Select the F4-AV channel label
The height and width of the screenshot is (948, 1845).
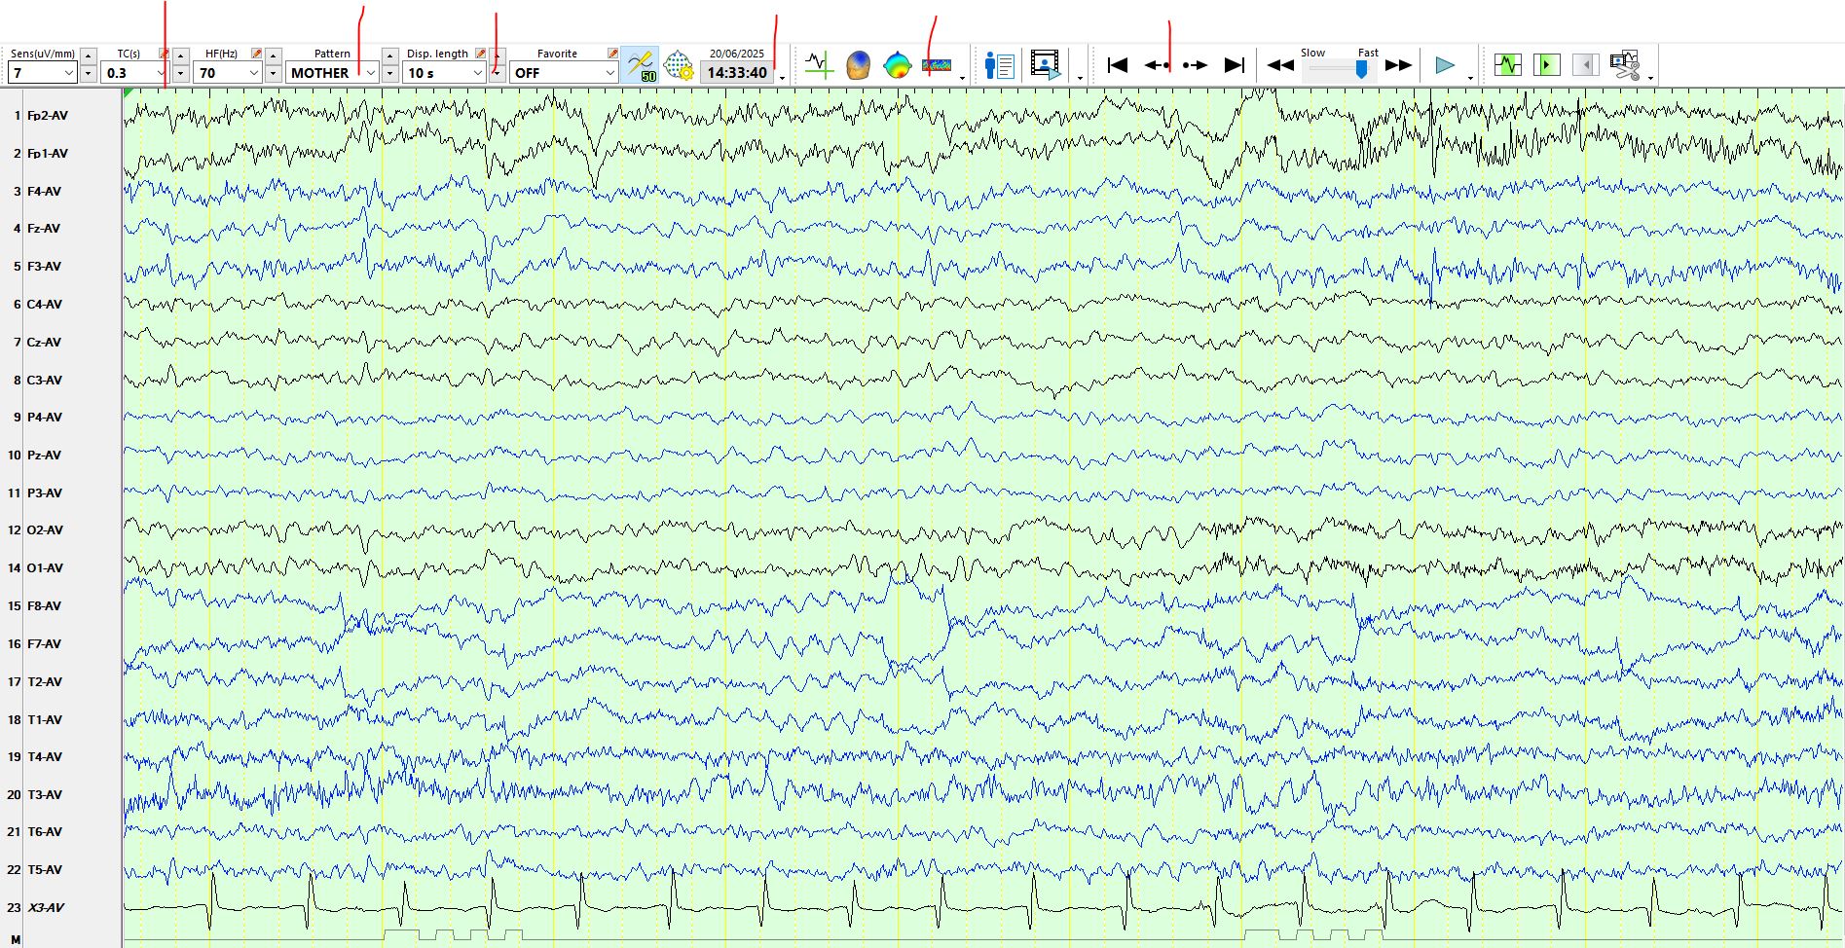click(44, 192)
